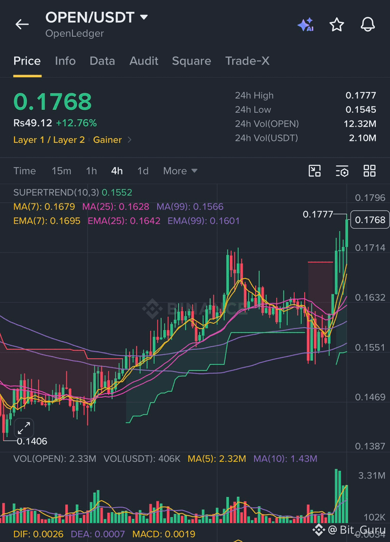
Task: Tap the large green price 0.1768
Action: 52,102
